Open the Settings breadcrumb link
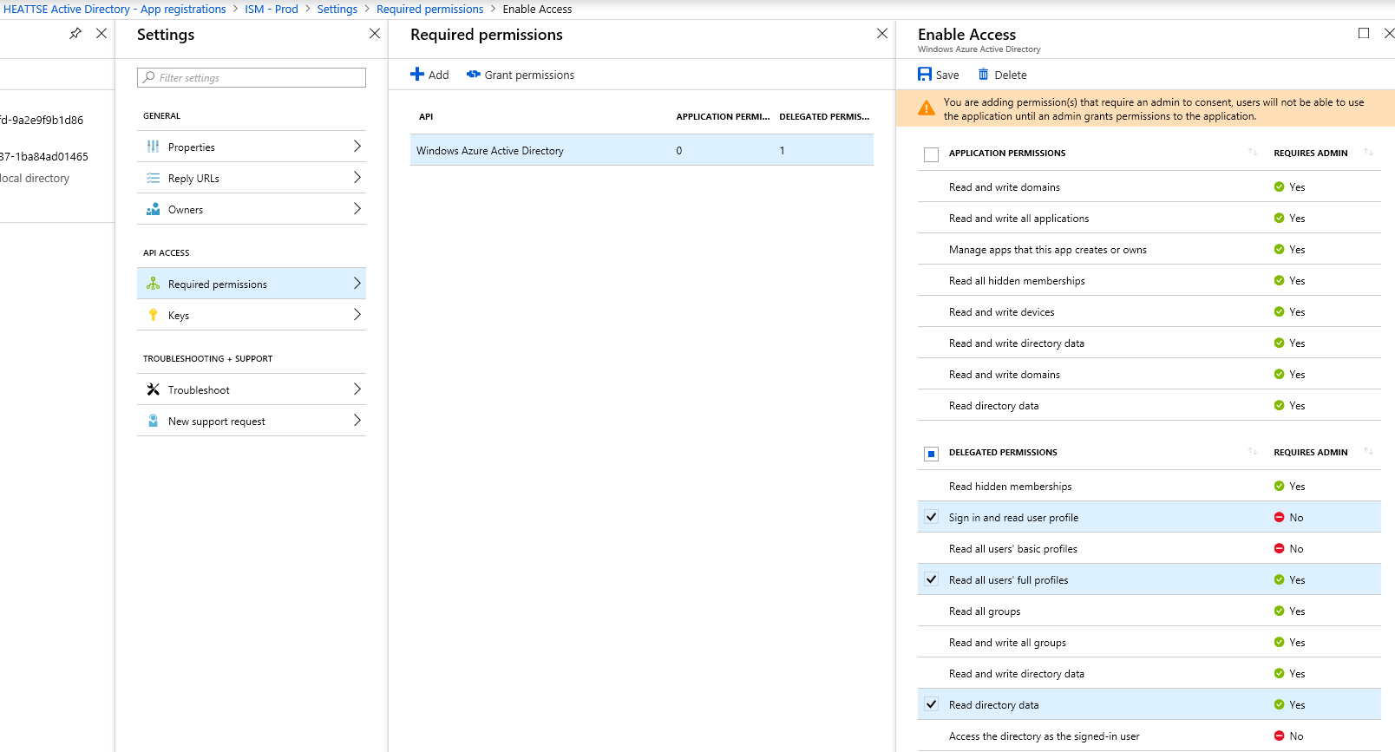 (337, 9)
